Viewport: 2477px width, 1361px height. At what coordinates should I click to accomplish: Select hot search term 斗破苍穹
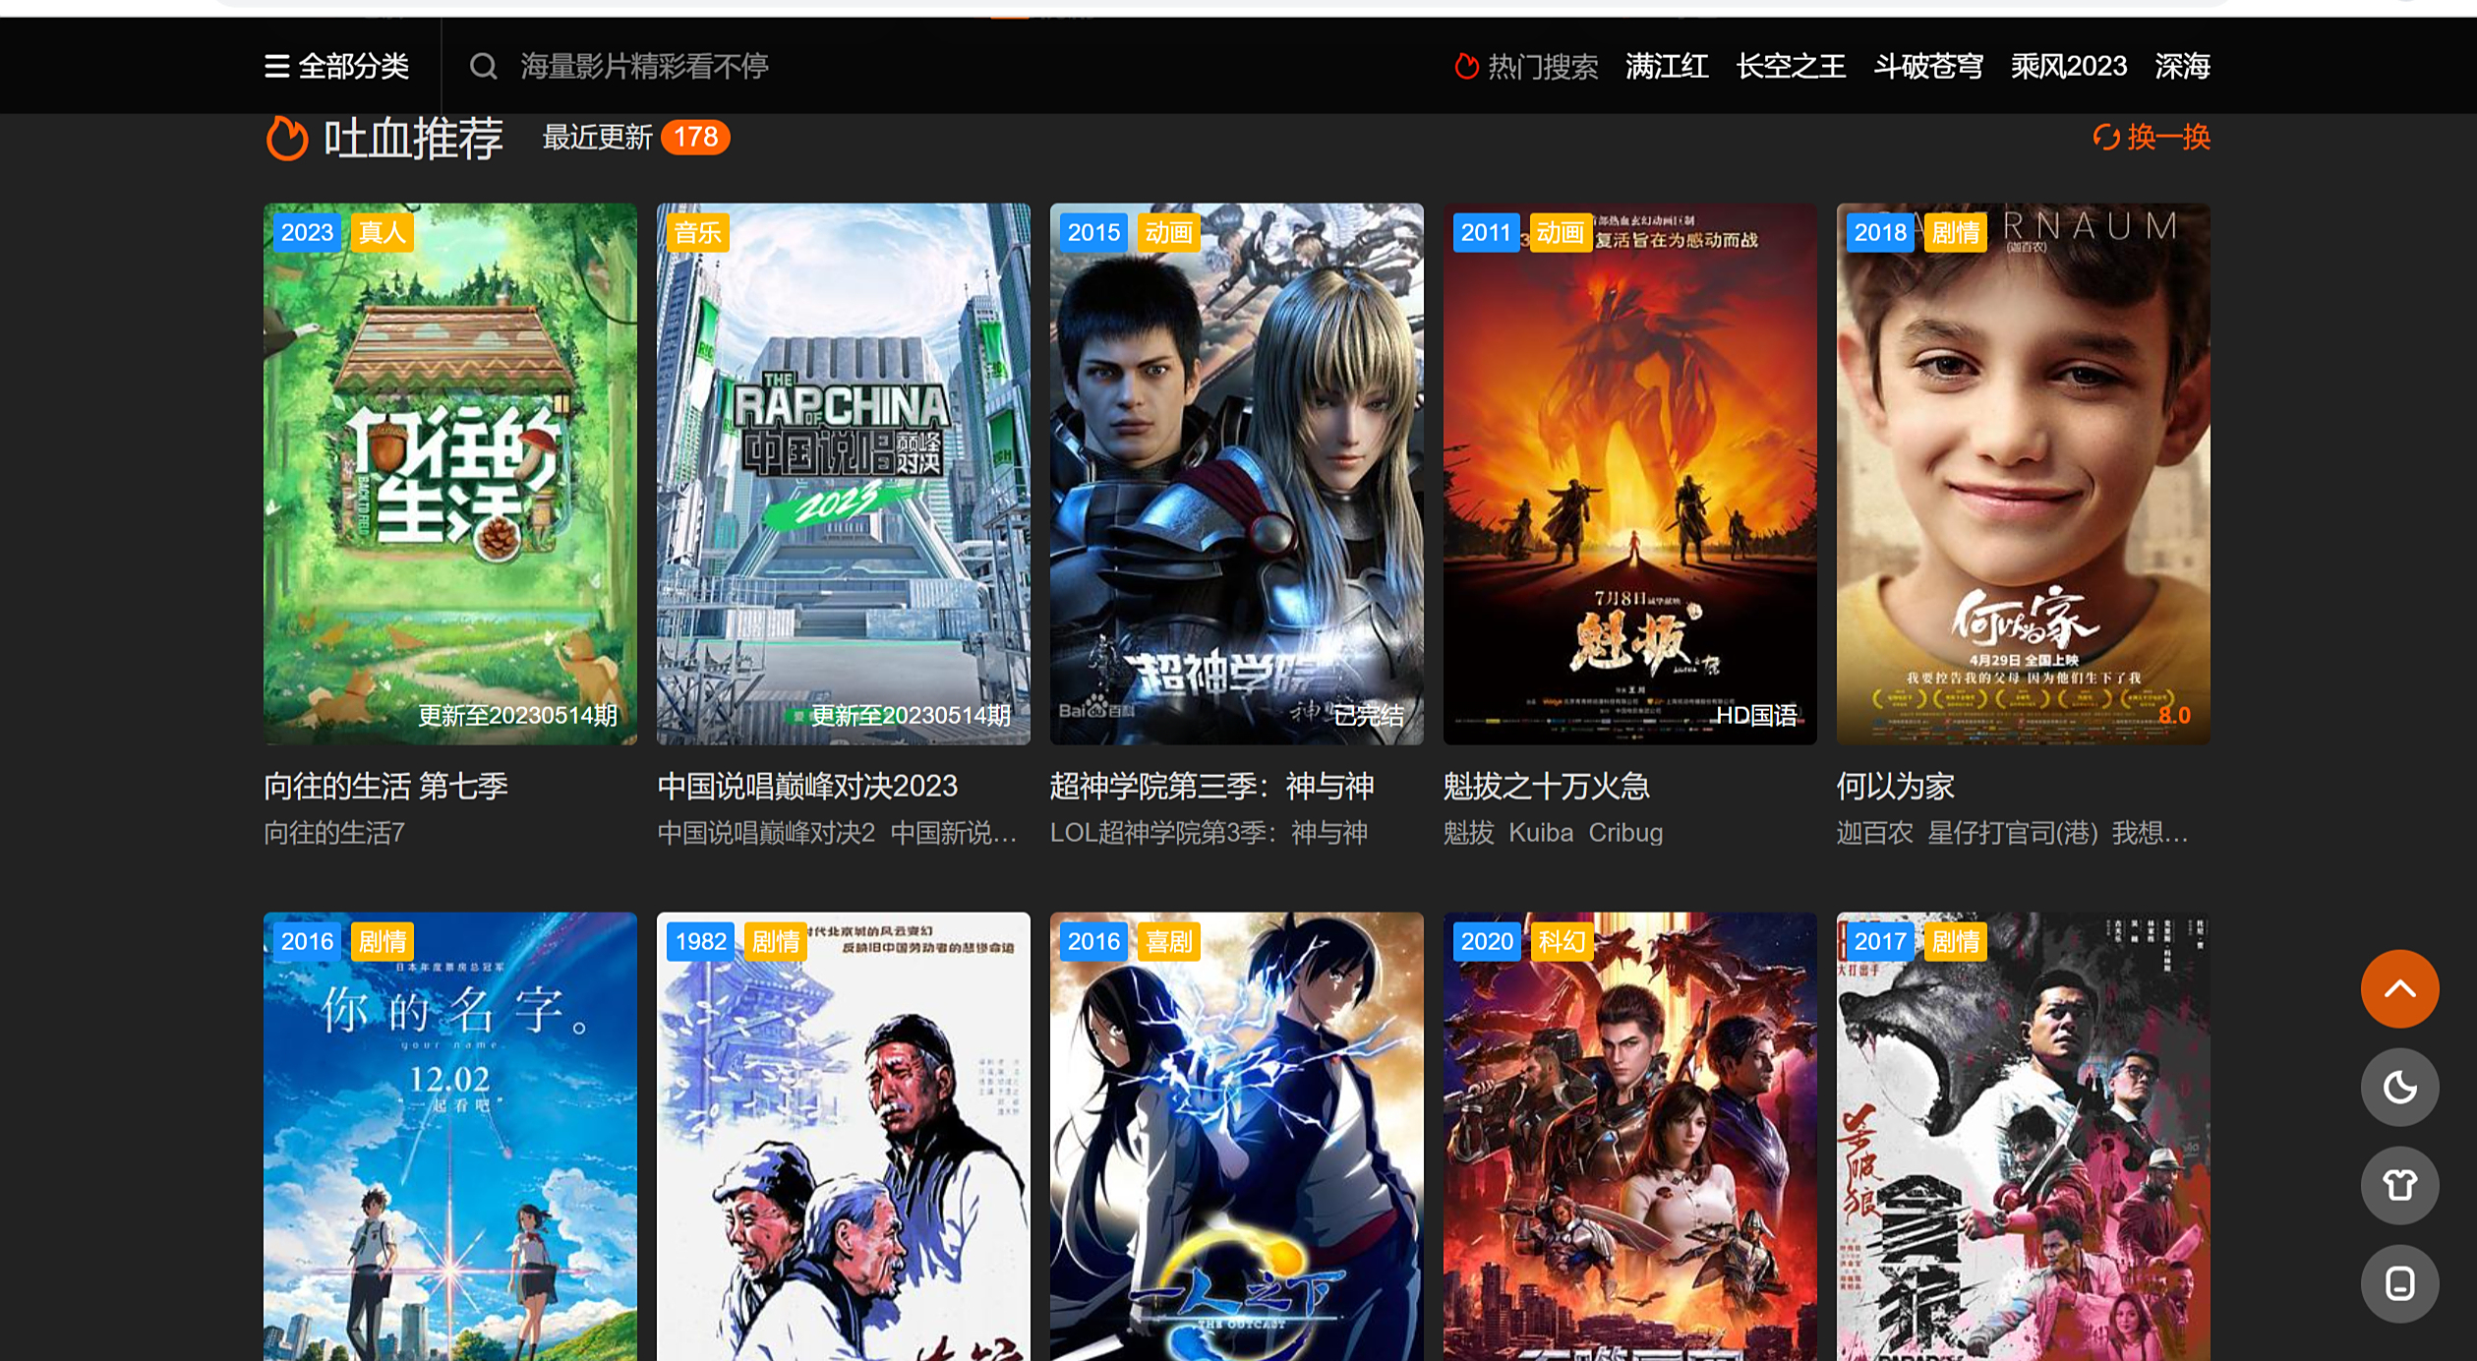click(1927, 66)
